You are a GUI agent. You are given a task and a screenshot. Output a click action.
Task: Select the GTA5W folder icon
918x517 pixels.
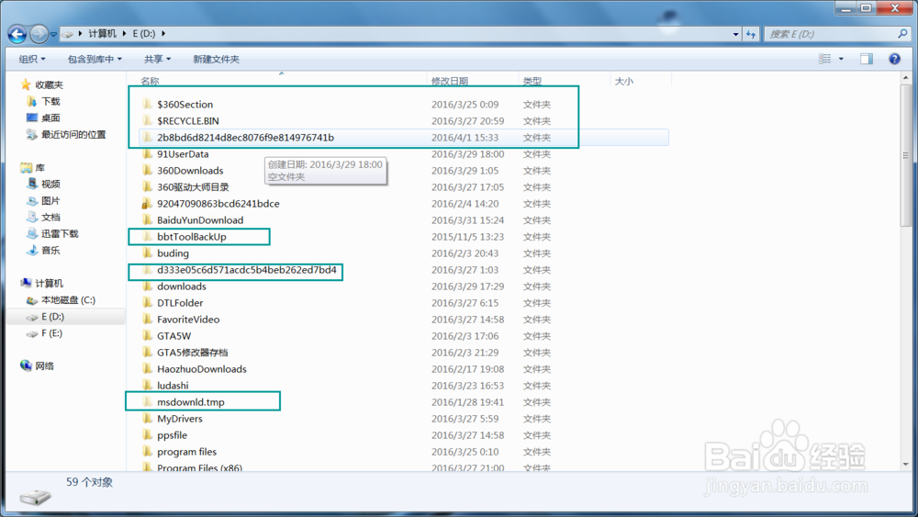148,336
